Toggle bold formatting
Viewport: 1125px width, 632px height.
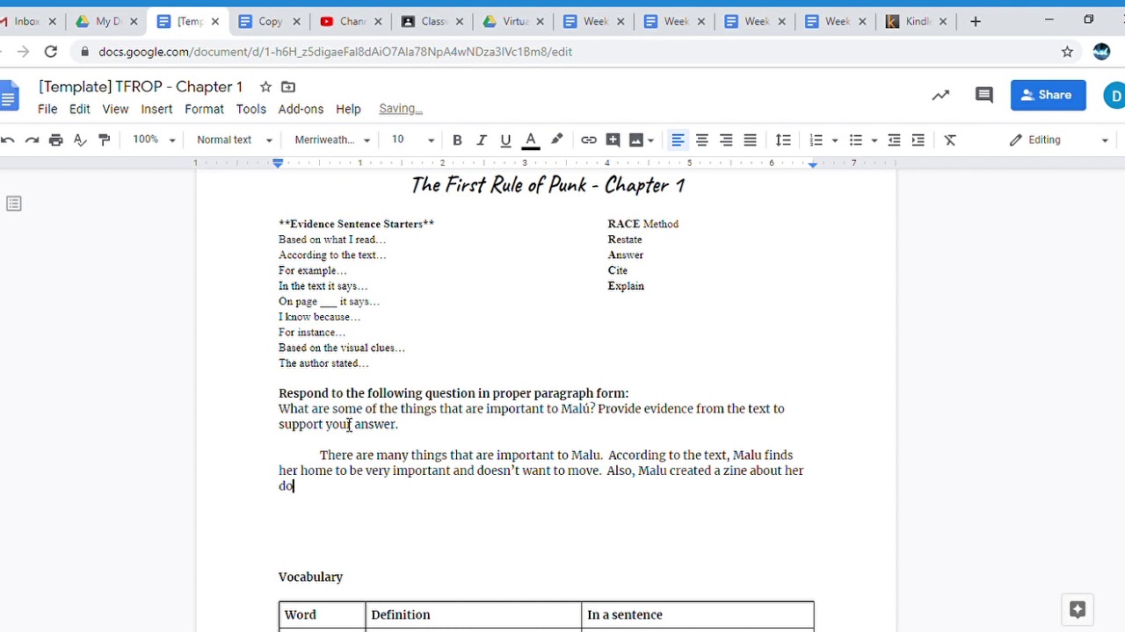click(x=457, y=140)
